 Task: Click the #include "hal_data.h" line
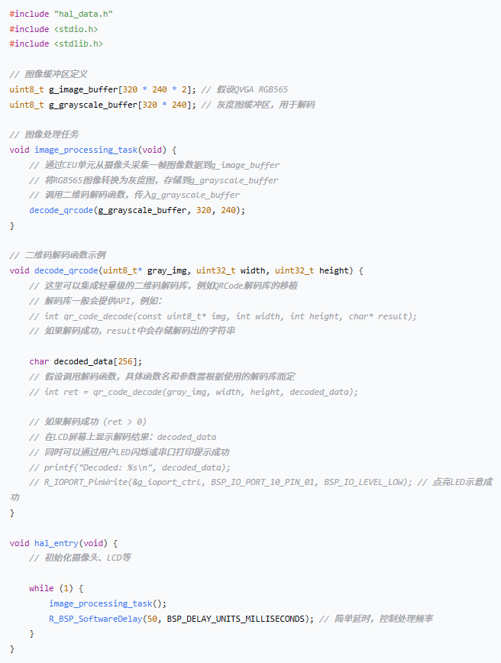[x=61, y=14]
